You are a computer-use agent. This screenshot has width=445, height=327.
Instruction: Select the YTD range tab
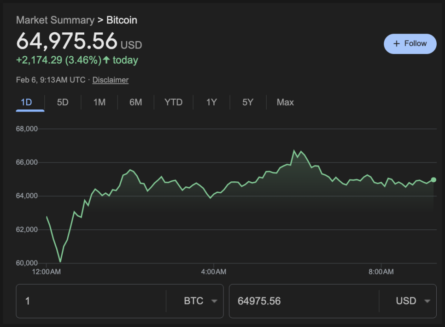(174, 102)
